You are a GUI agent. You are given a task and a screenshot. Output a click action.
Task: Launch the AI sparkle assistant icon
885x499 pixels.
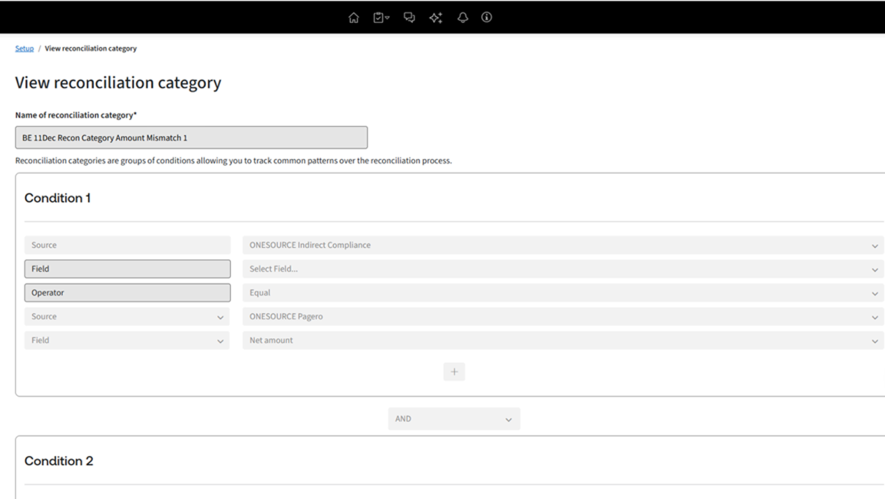pyautogui.click(x=436, y=18)
